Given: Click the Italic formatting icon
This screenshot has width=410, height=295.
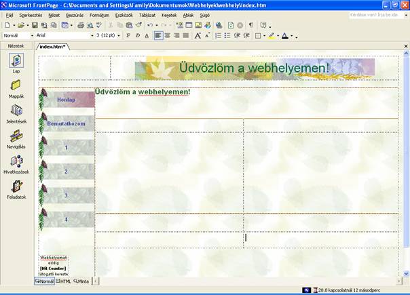Looking at the screenshot, I should (137, 35).
